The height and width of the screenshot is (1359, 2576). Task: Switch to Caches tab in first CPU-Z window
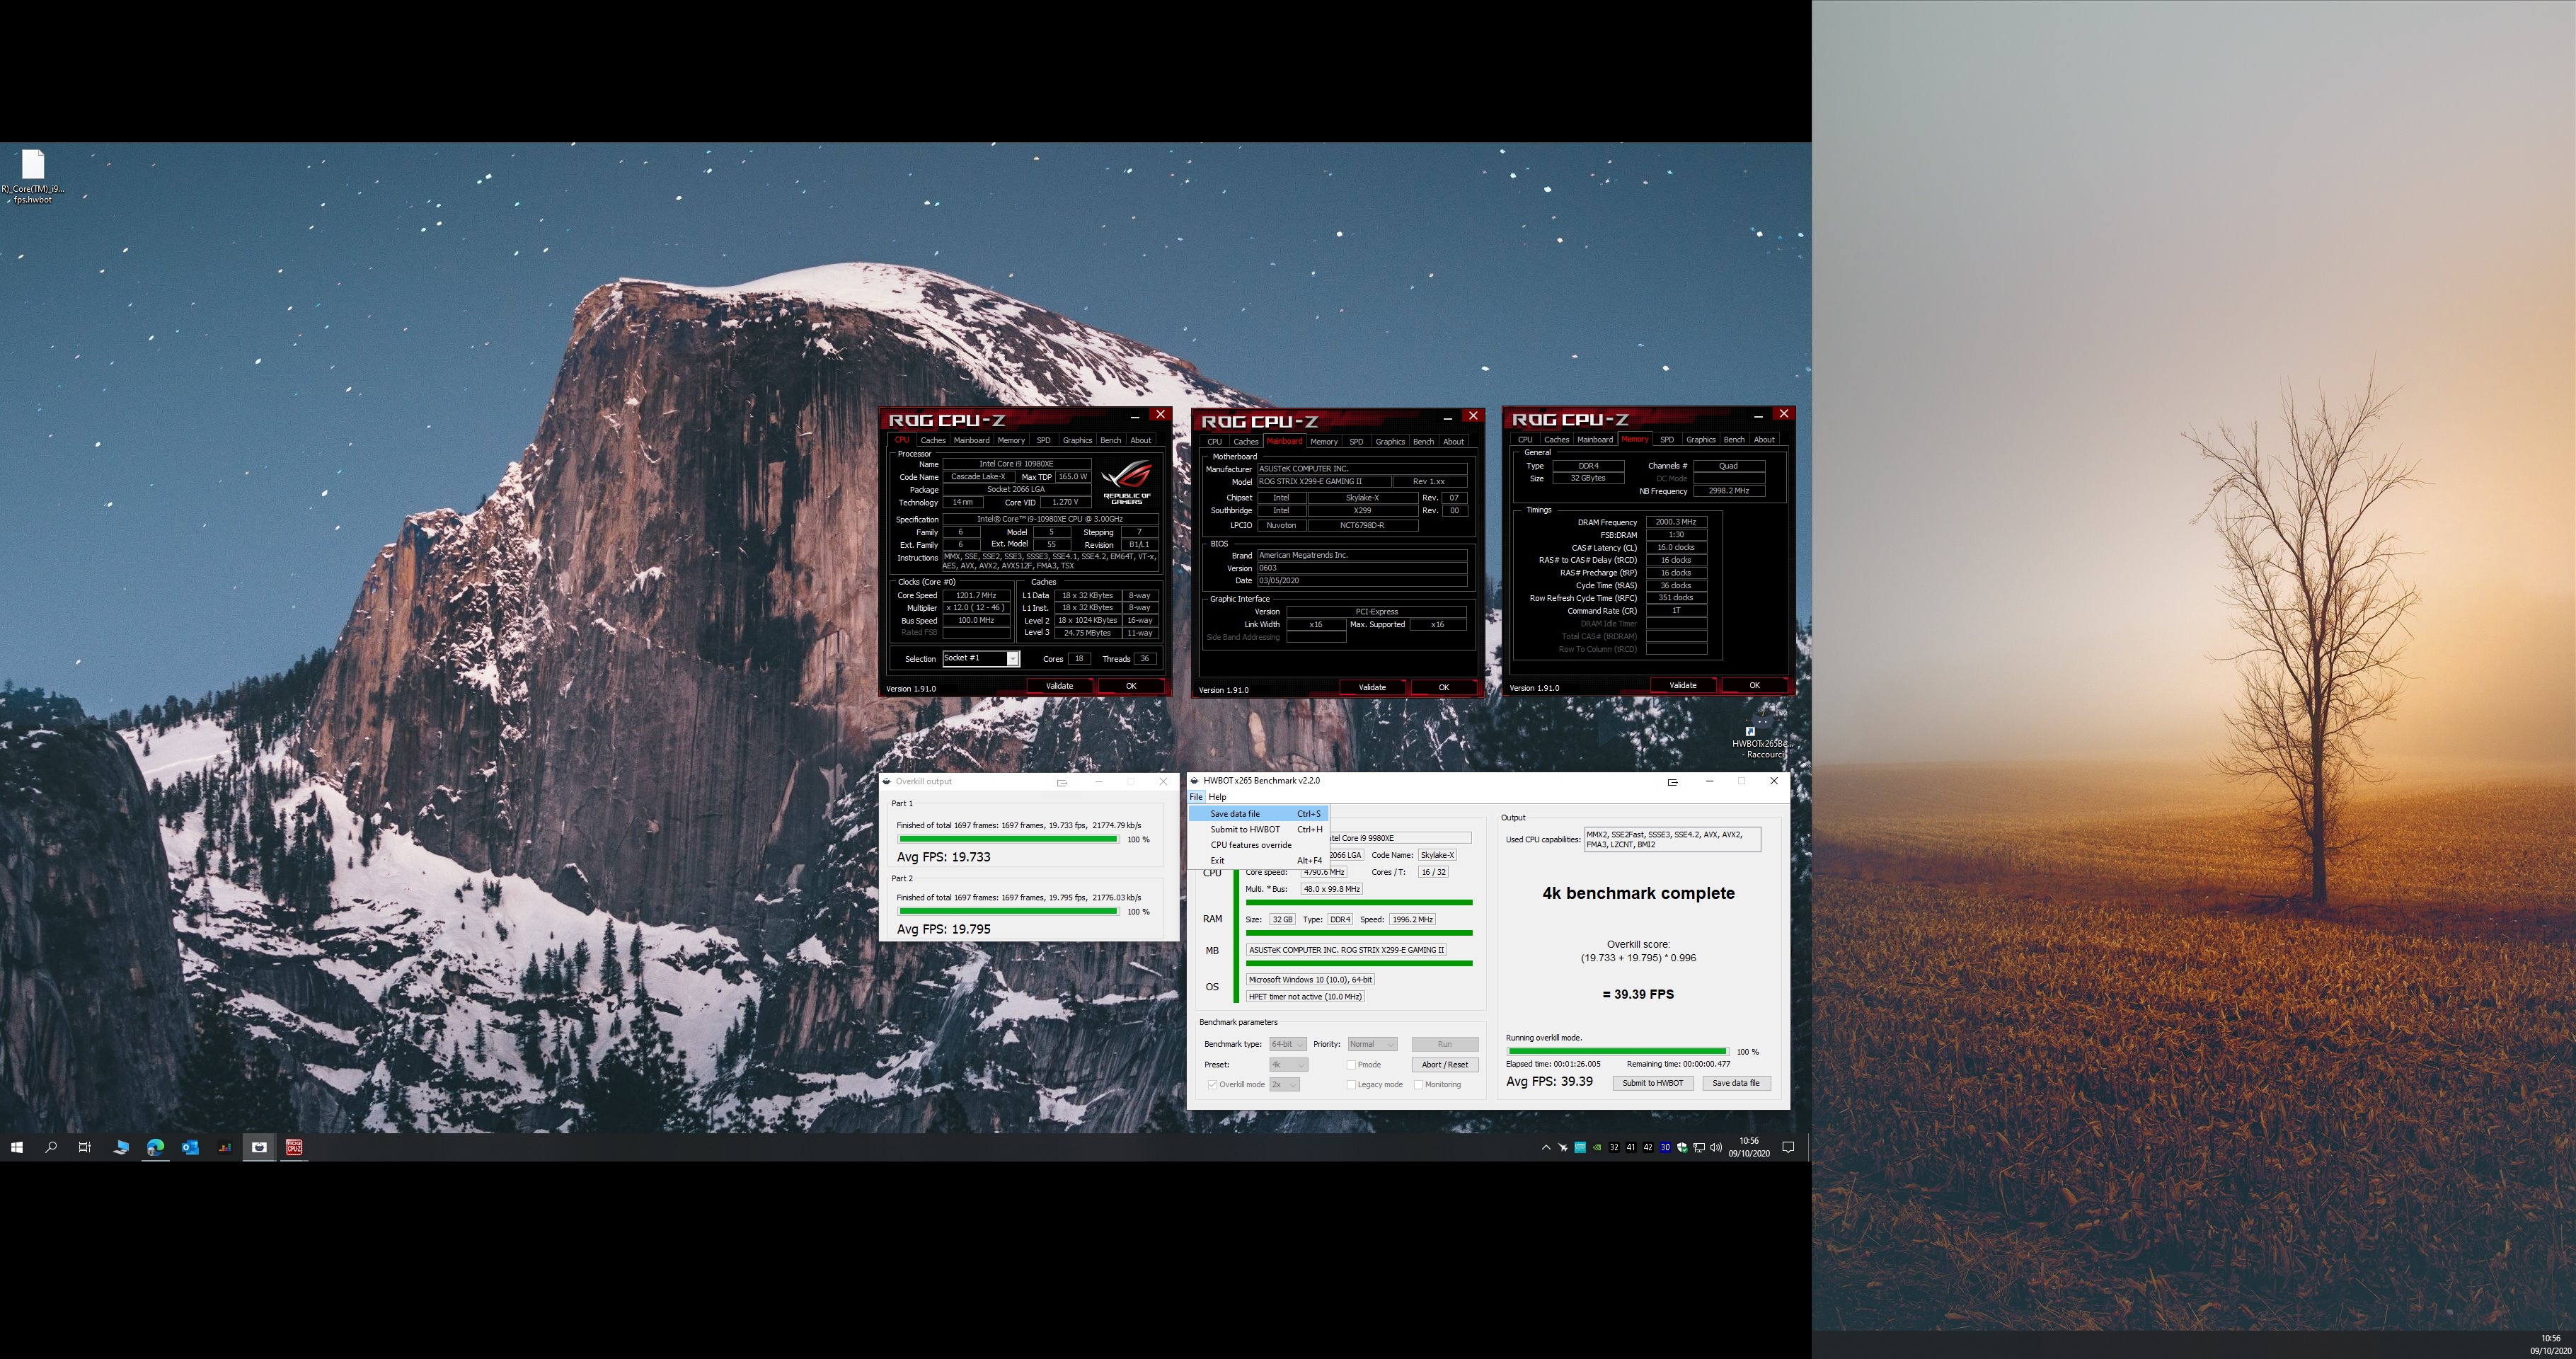point(933,440)
